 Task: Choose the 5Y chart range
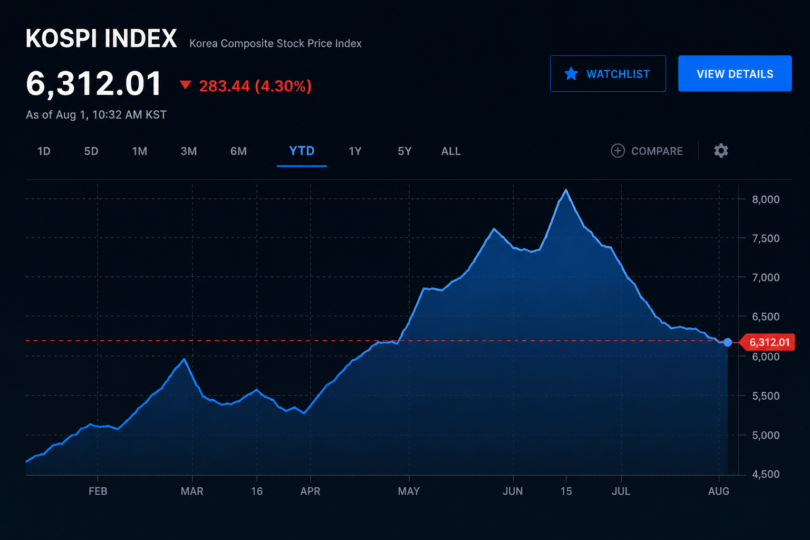click(404, 151)
